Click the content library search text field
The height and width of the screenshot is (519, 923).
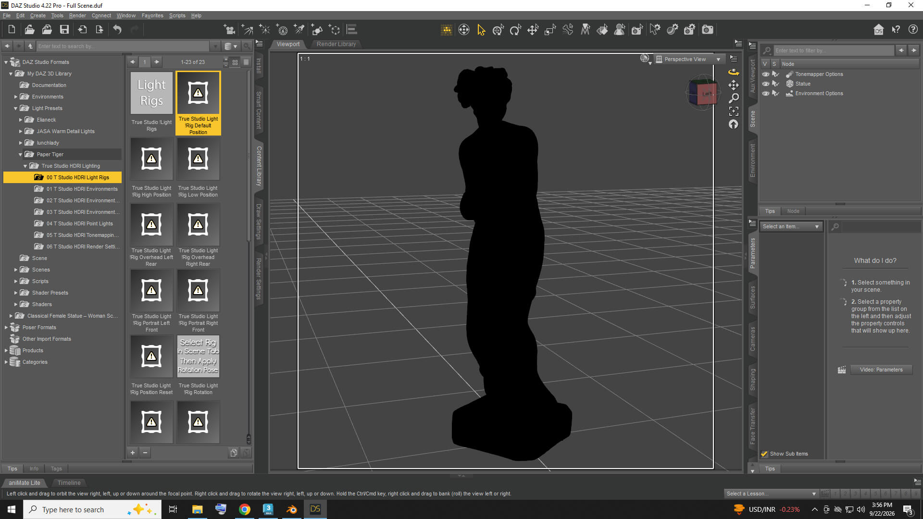[123, 46]
